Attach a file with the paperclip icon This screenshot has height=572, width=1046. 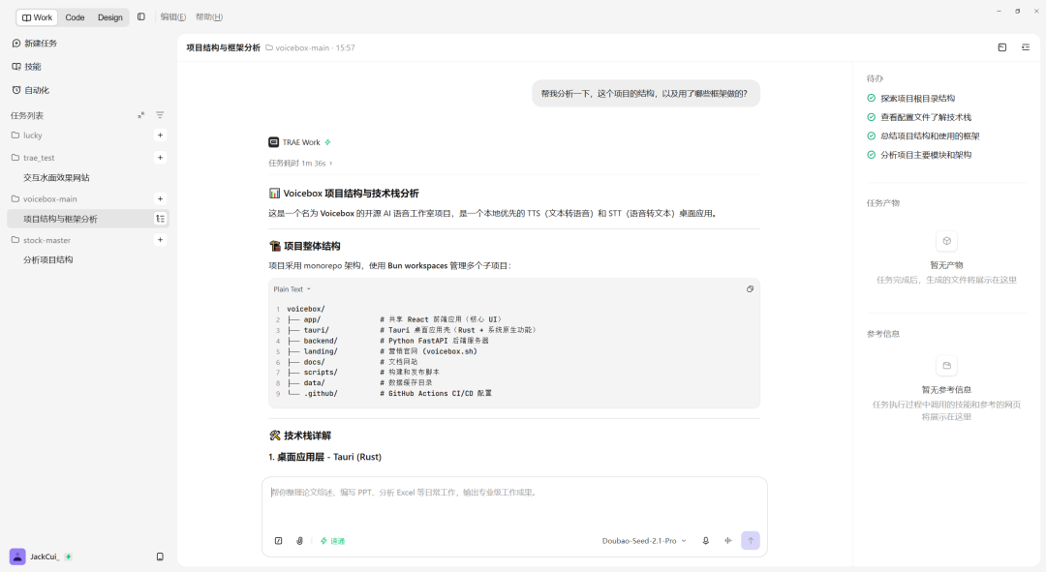(x=299, y=541)
